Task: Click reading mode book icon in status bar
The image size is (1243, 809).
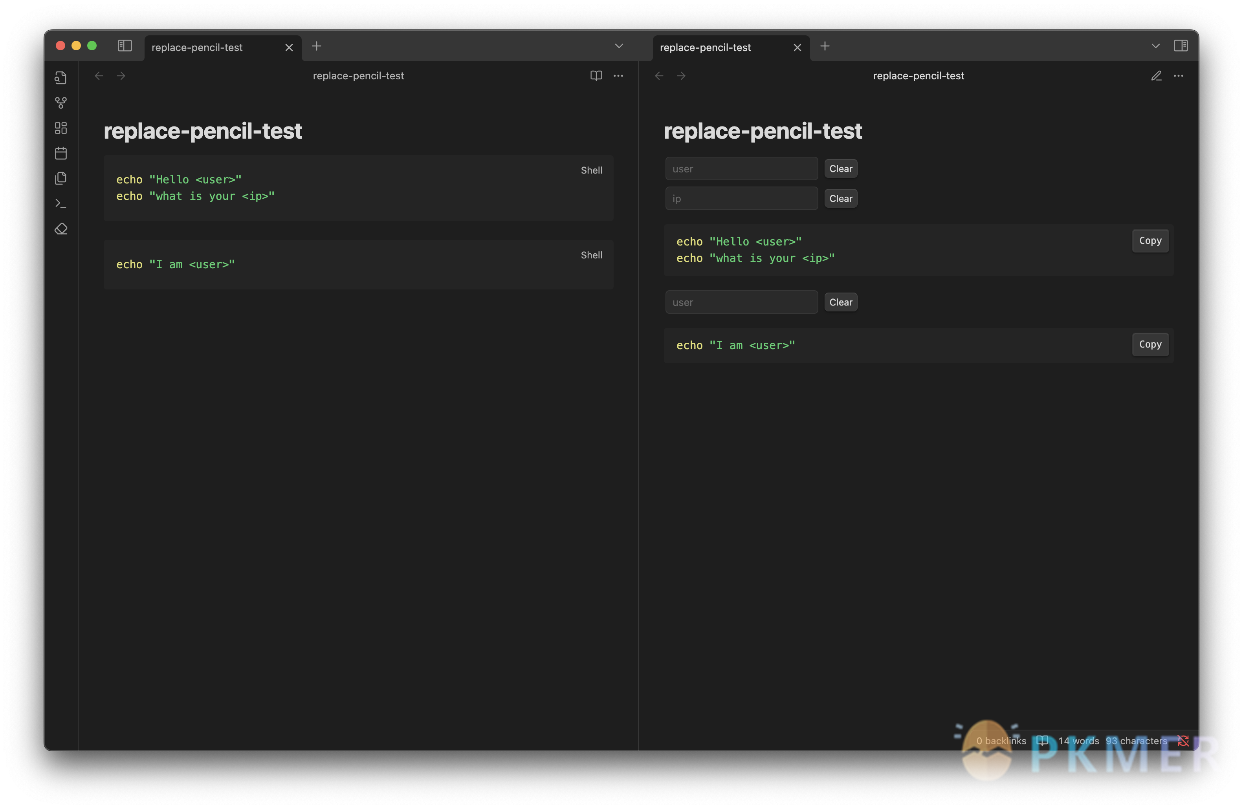Action: pos(1042,741)
